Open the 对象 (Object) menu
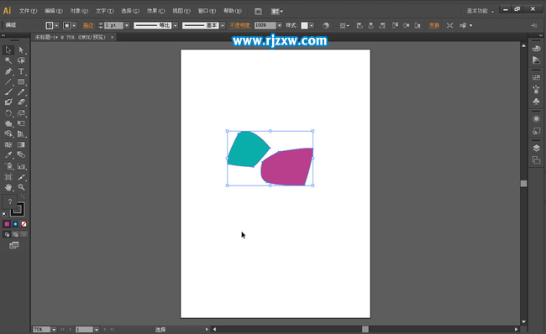The image size is (546, 334). (x=79, y=11)
